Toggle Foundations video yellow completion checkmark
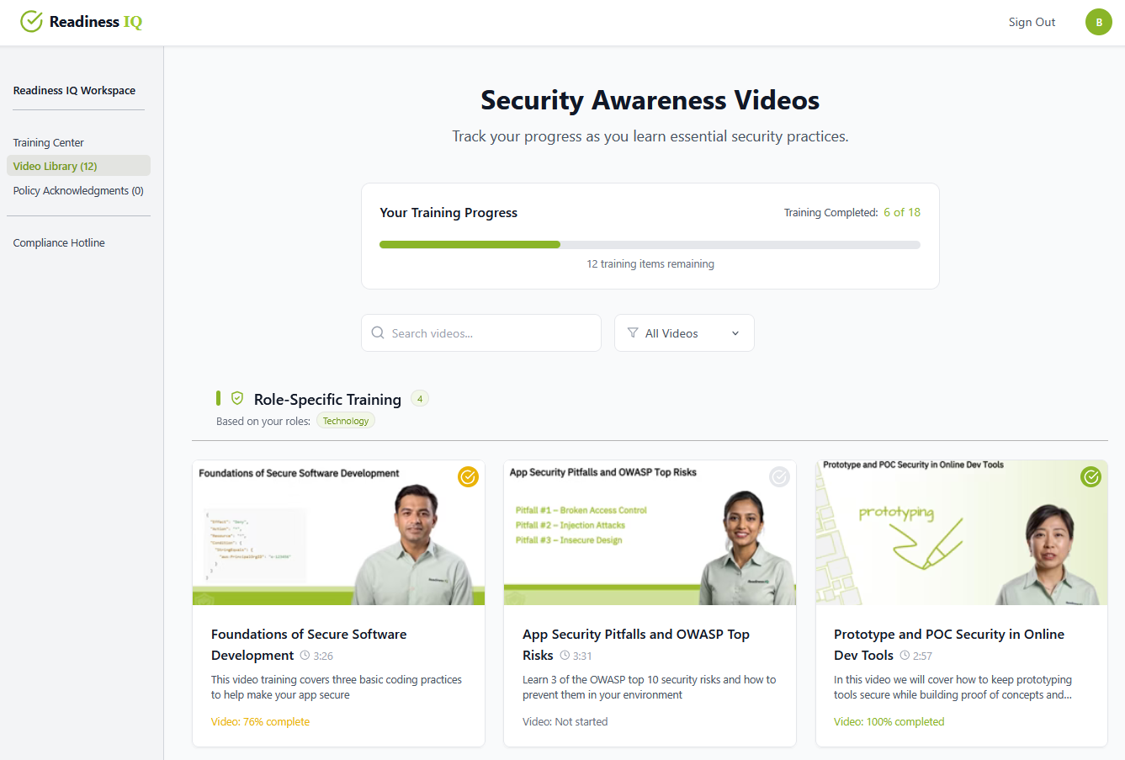The image size is (1125, 760). pos(468,477)
